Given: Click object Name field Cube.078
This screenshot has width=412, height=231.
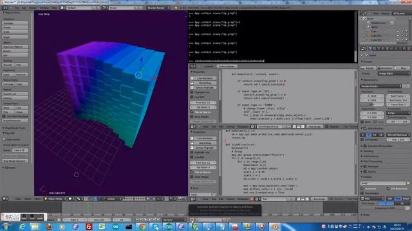Looking at the screenshot, I should tap(20, 150).
